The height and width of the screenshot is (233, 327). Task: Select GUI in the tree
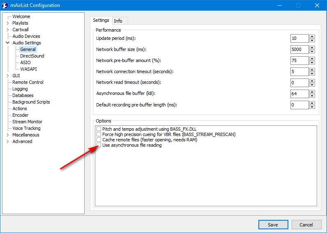(16, 76)
